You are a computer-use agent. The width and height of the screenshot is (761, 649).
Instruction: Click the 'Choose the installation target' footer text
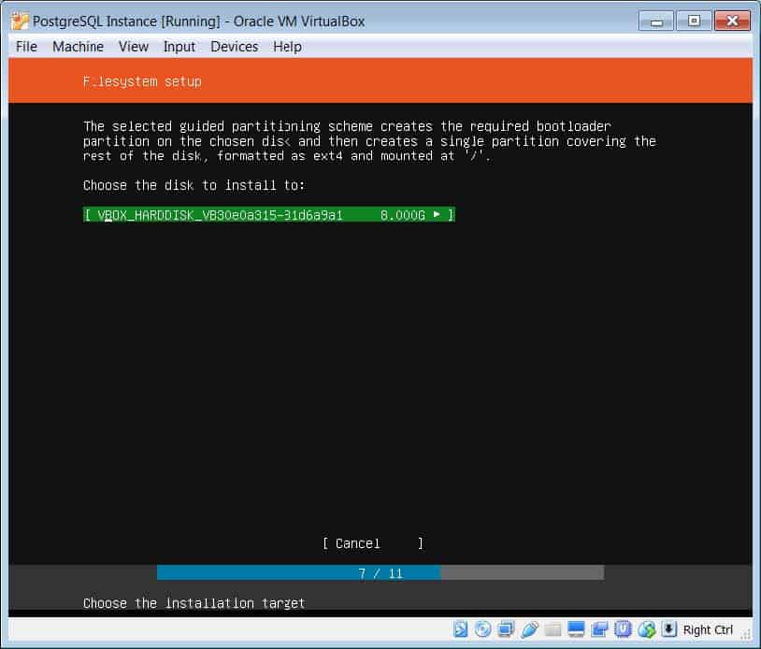coord(194,603)
